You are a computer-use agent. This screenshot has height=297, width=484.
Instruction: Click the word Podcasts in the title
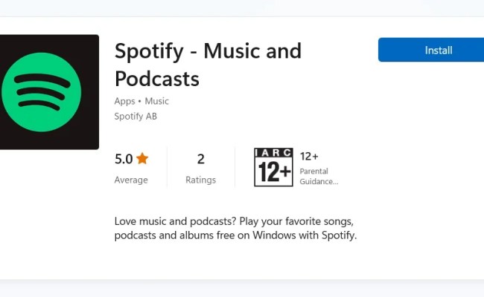pyautogui.click(x=156, y=77)
